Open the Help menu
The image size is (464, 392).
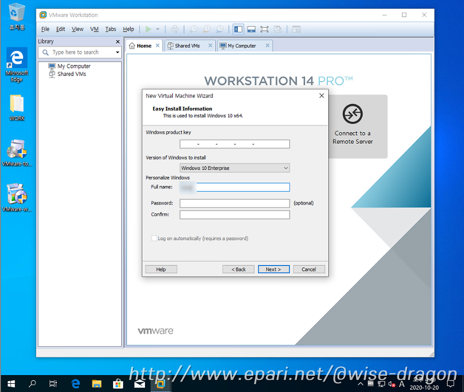point(128,29)
